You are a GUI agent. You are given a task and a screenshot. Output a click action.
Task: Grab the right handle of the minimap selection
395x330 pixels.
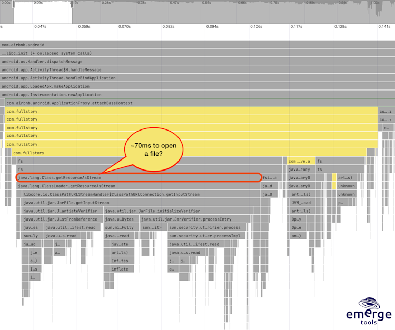click(x=72, y=4)
